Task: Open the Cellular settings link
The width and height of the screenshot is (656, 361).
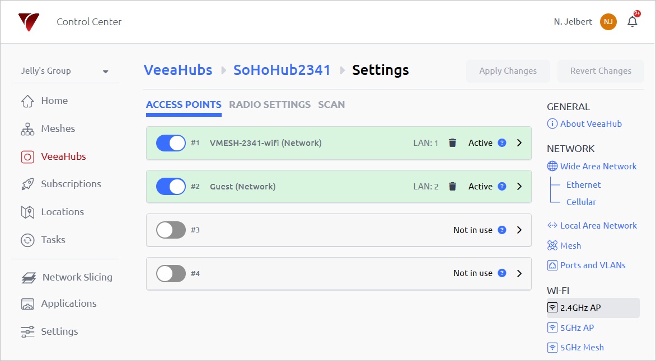Action: click(x=581, y=202)
